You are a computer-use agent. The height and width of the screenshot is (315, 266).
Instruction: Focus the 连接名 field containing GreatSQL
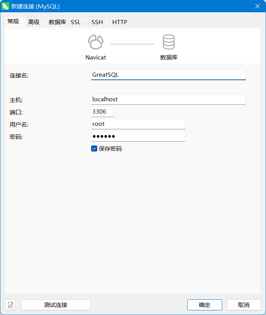[168, 75]
